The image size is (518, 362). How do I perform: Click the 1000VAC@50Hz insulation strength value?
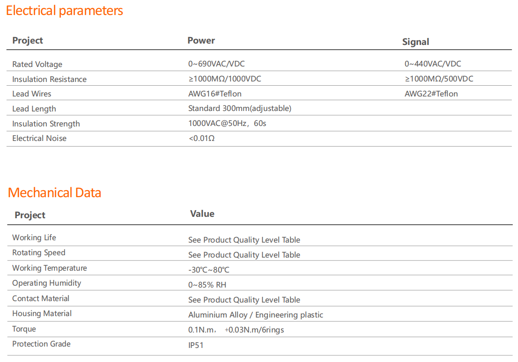(227, 124)
